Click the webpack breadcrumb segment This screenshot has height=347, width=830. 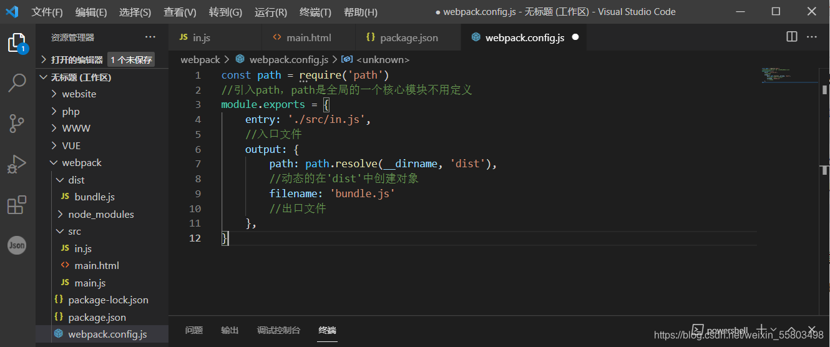(200, 59)
